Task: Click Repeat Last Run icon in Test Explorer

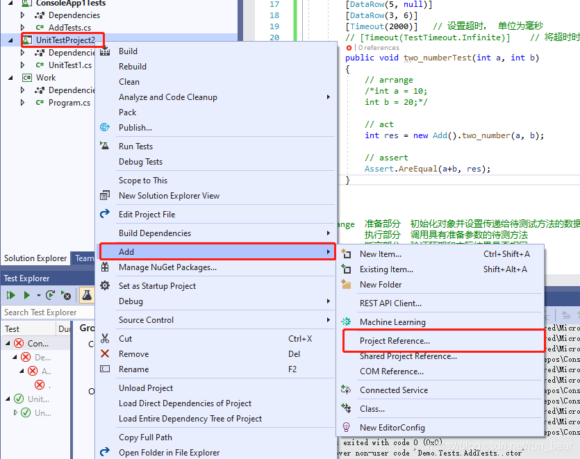Action: (50, 295)
